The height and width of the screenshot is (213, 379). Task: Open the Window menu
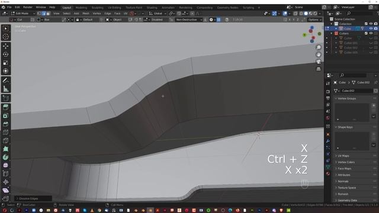pos(41,7)
